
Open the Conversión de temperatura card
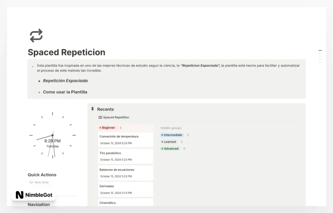tap(125, 140)
